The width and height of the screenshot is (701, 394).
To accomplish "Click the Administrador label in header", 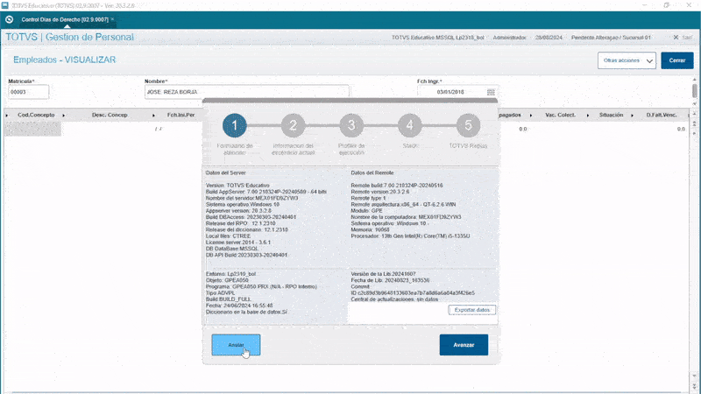I will click(x=509, y=38).
